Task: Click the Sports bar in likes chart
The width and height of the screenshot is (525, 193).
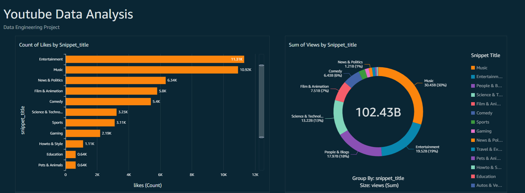Action: [90, 123]
